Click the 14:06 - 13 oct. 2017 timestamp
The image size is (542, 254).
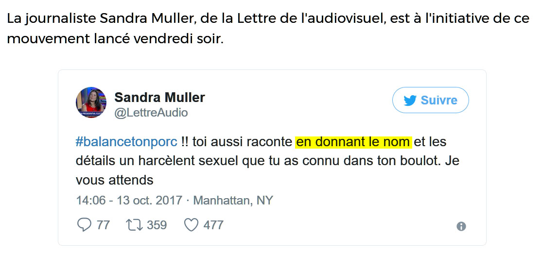coord(129,200)
